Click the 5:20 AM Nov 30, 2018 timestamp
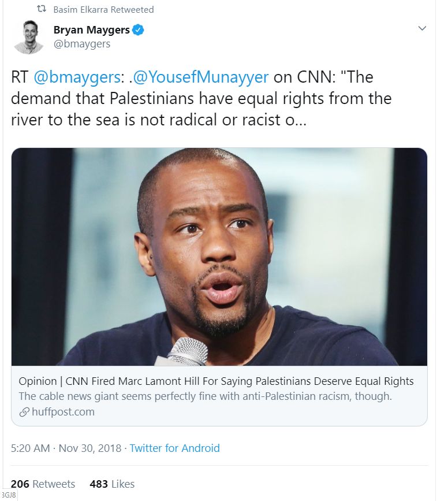 [66, 448]
